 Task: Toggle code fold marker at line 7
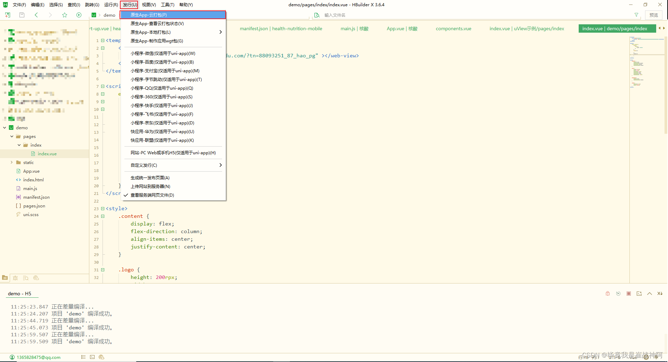pos(103,87)
